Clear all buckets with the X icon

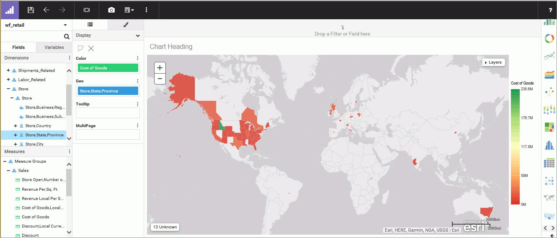coord(91,48)
